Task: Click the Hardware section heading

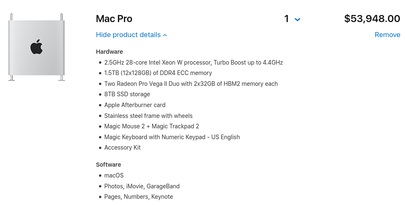Action: pyautogui.click(x=109, y=52)
